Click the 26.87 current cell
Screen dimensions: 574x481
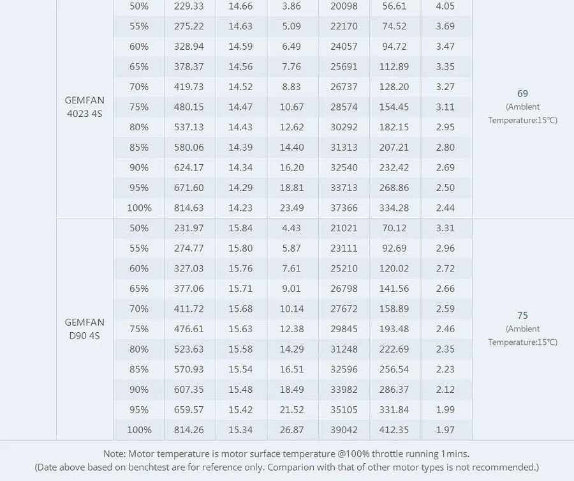tap(291, 430)
